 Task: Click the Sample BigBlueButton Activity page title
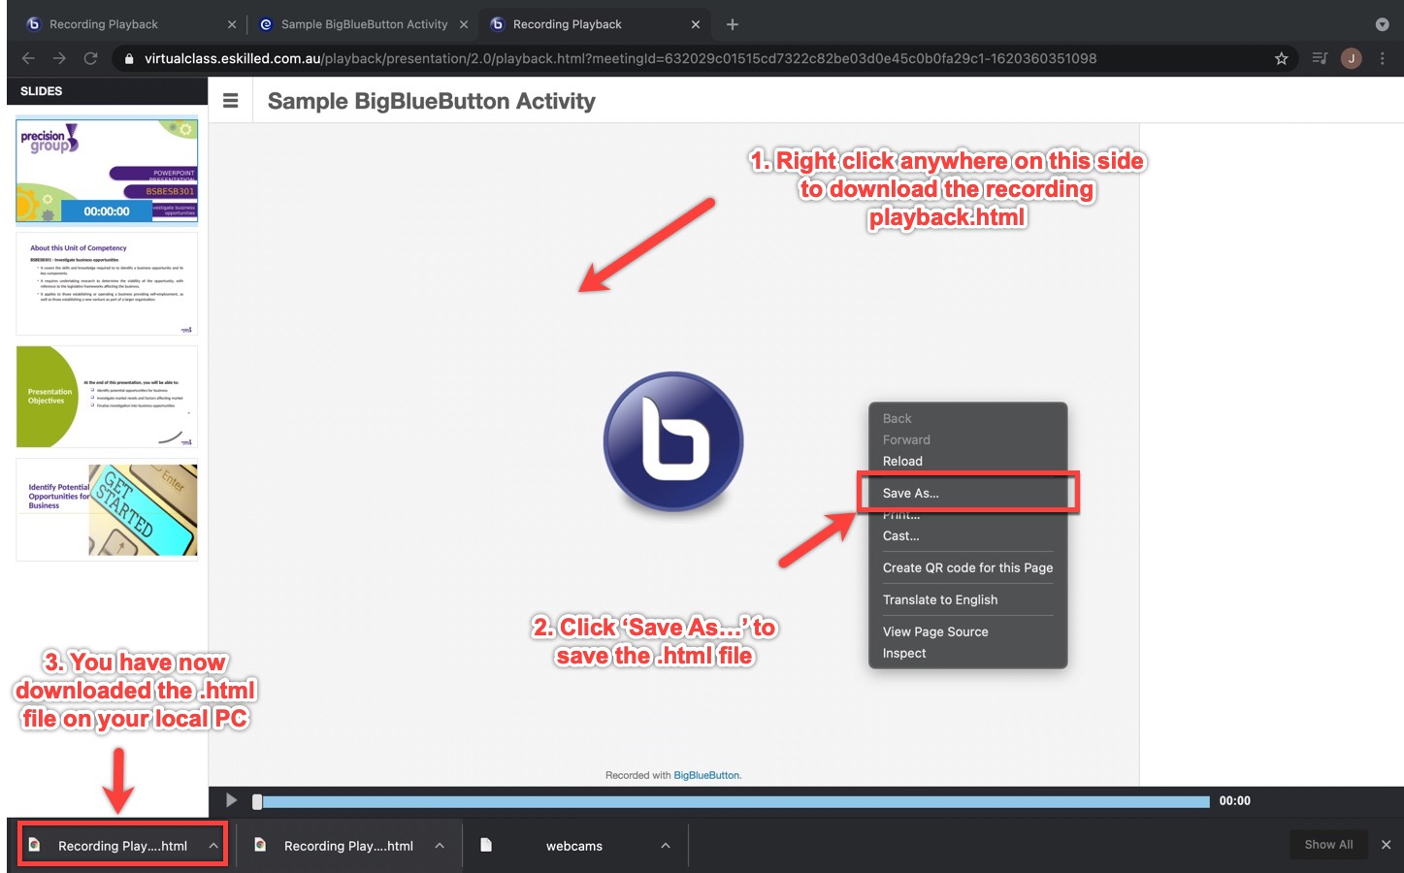tap(431, 101)
